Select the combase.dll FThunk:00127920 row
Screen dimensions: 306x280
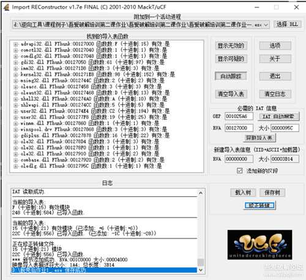tap(92, 160)
